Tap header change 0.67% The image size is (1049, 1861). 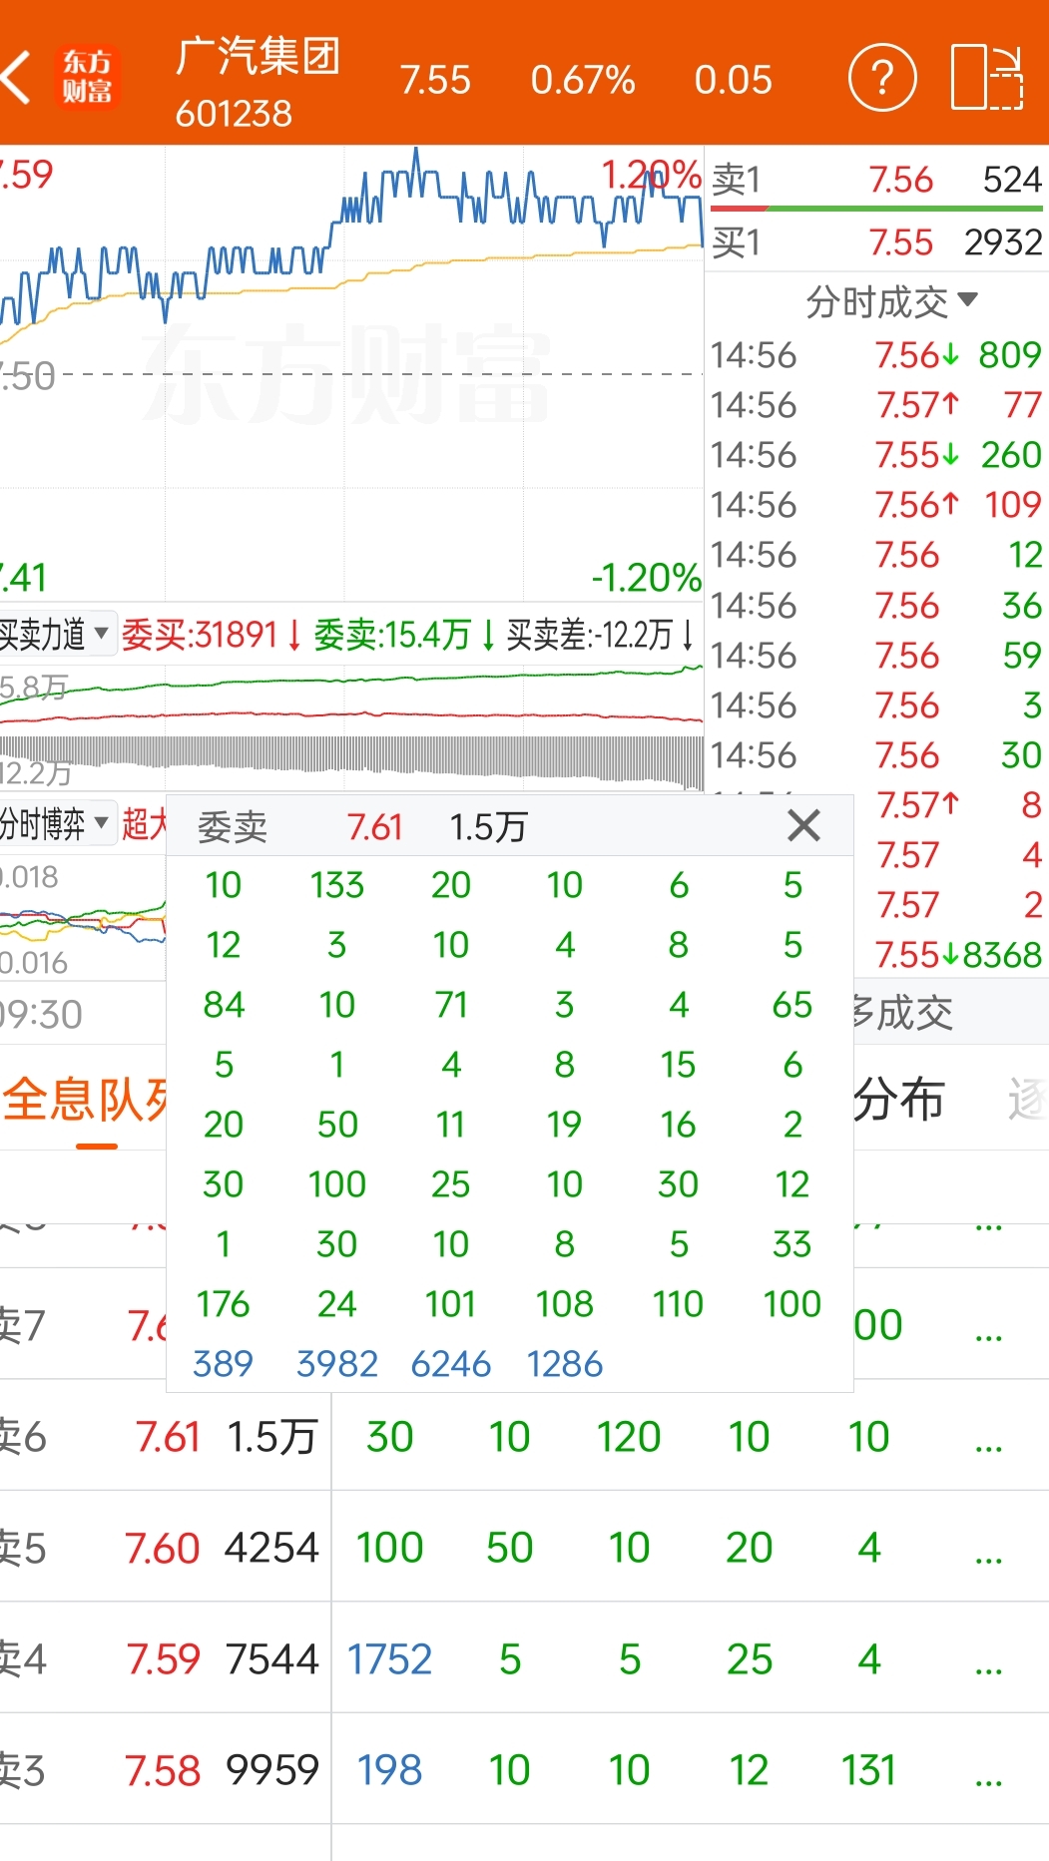(x=583, y=80)
